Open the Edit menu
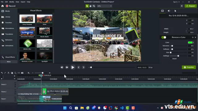The height and width of the screenshot is (111, 198). [x=6, y=2]
